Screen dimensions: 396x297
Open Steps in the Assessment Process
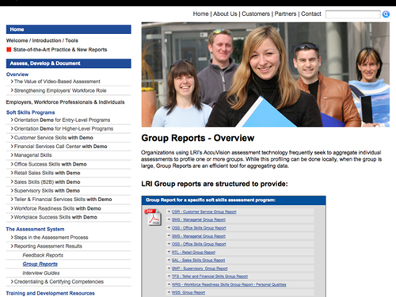coord(51,238)
